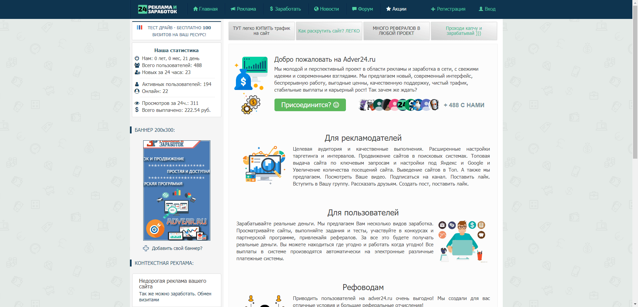Screen dimensions: 638x307
Task: Click the ADVEAR.RU banner image
Action: (176, 190)
